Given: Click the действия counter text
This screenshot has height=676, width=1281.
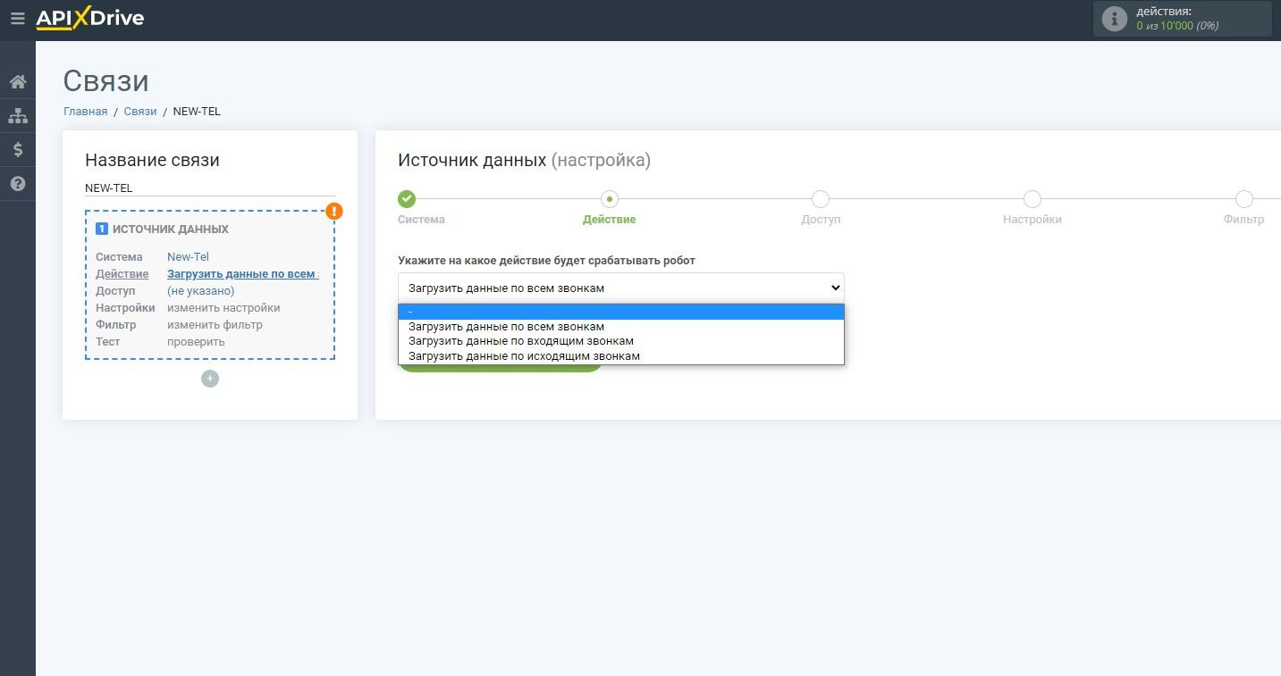Looking at the screenshot, I should 1177,19.
